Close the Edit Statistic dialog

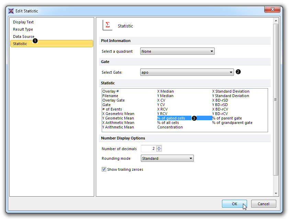273,9
